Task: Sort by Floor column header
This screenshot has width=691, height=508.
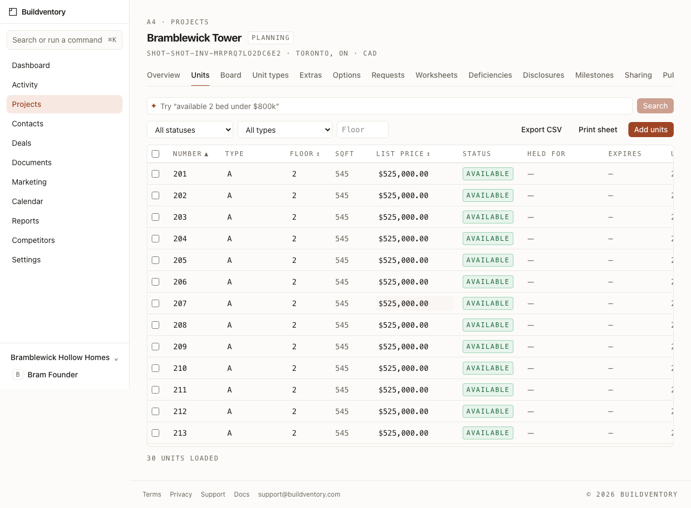Action: (x=305, y=154)
